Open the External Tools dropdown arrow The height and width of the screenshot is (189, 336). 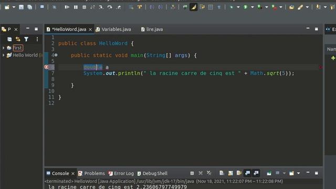[281, 7]
